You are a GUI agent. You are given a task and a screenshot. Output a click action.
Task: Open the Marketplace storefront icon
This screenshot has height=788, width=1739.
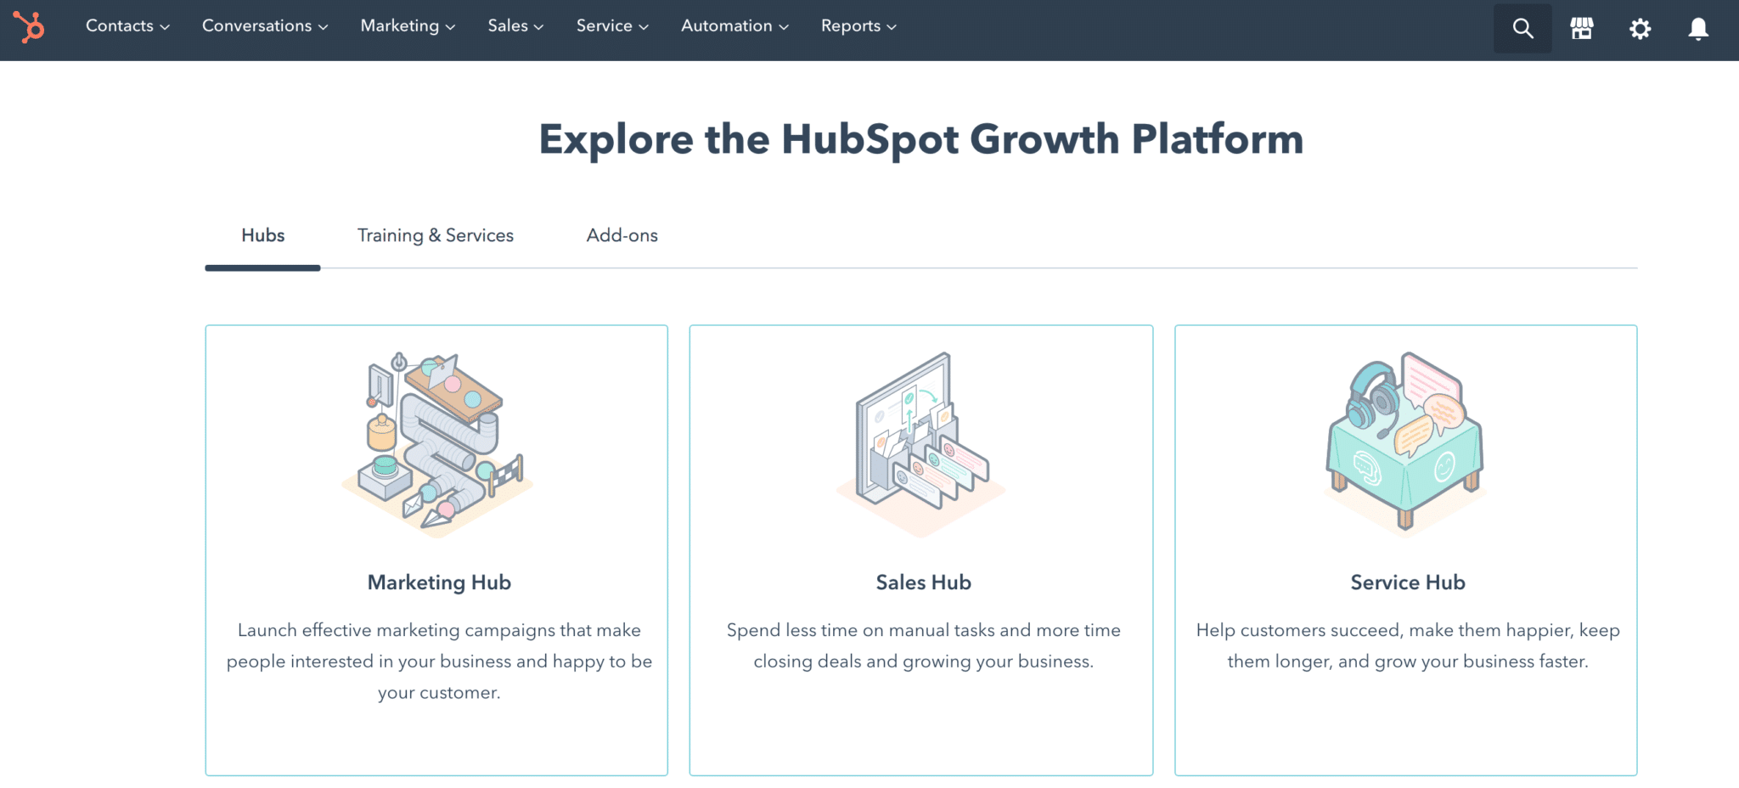(x=1581, y=29)
